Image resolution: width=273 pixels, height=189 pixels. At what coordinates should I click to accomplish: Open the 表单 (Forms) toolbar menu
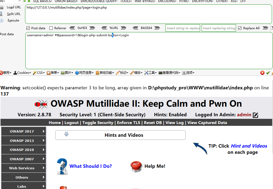pos(53,73)
